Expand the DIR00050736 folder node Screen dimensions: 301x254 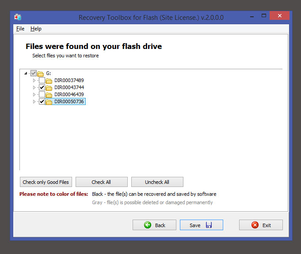pos(34,102)
